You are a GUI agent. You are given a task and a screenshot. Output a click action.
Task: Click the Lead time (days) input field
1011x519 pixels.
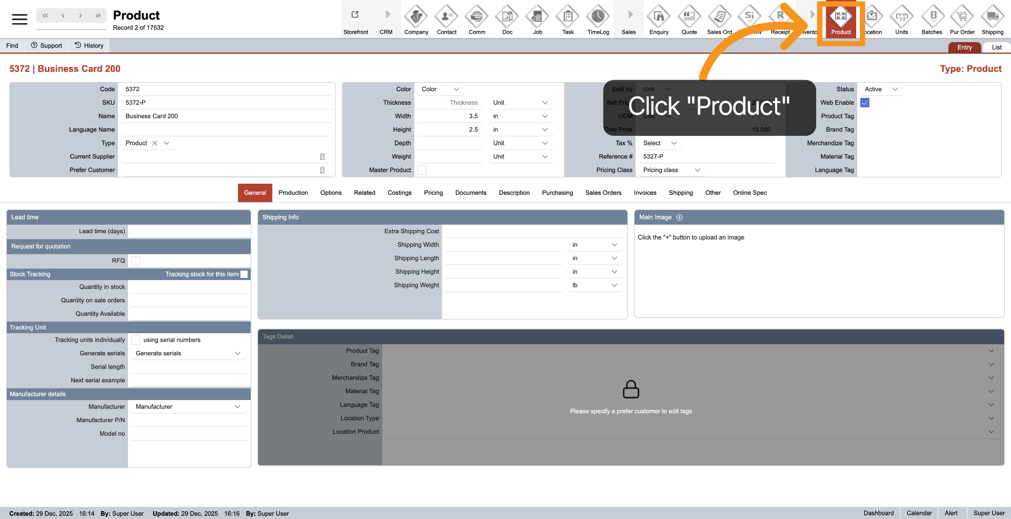coord(189,231)
